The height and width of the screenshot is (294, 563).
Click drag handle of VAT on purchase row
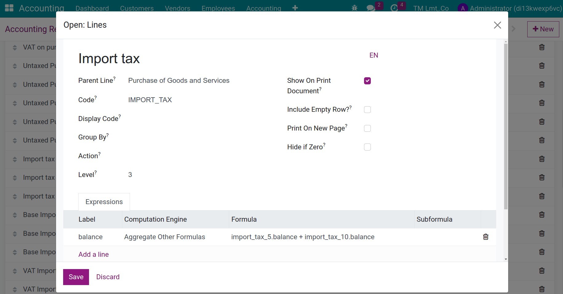(x=15, y=48)
